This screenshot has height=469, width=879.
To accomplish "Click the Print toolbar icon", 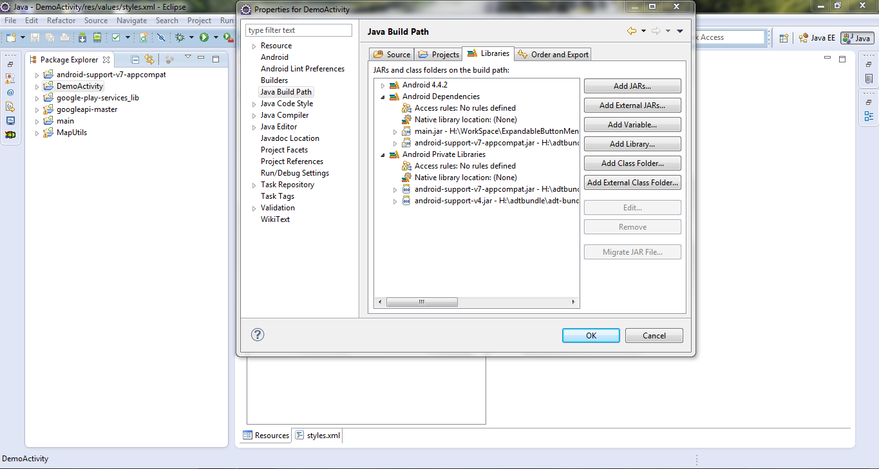I will click(x=64, y=37).
